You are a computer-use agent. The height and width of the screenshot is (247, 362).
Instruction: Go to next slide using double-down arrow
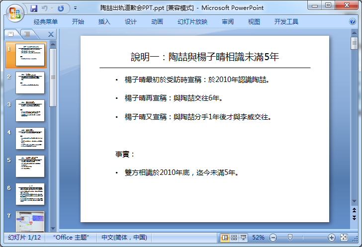pyautogui.click(x=354, y=218)
